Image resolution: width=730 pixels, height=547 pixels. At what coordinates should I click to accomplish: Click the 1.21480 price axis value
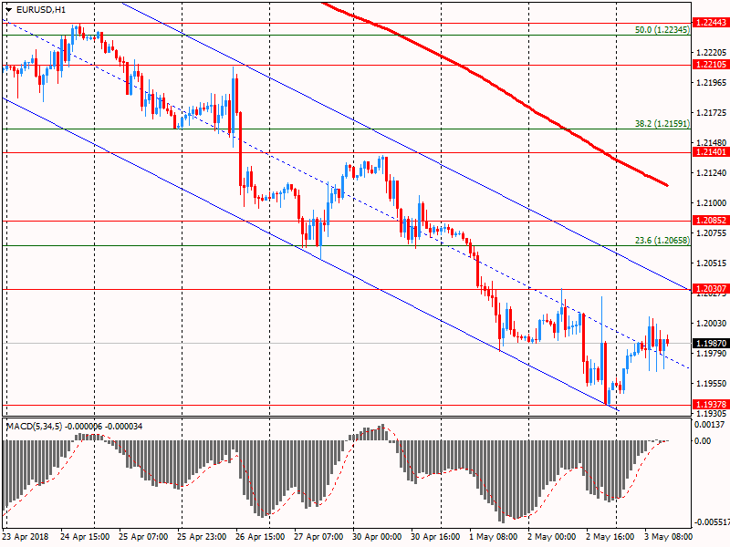point(712,143)
